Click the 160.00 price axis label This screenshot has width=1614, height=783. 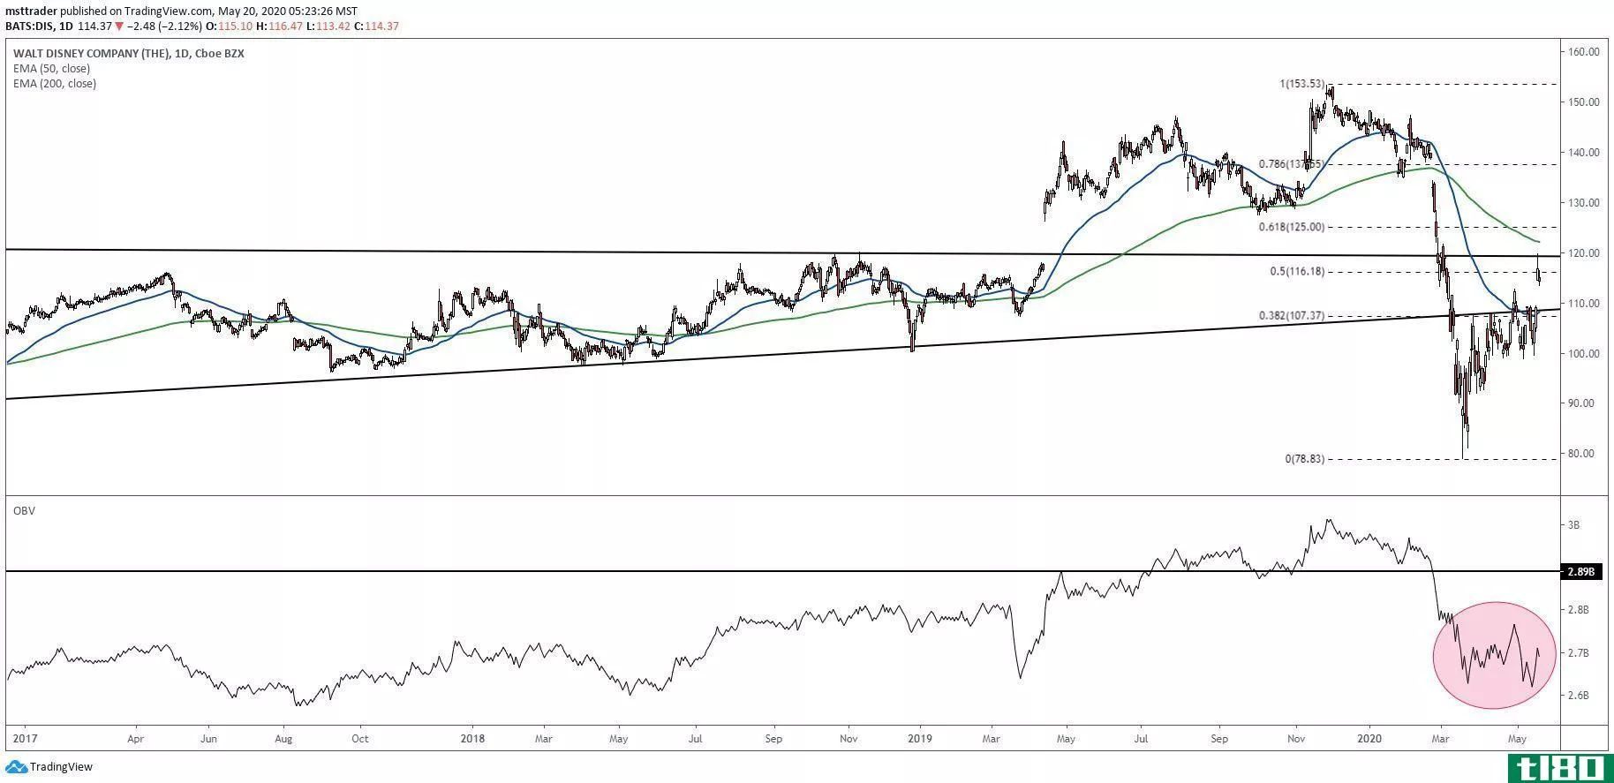tap(1582, 52)
